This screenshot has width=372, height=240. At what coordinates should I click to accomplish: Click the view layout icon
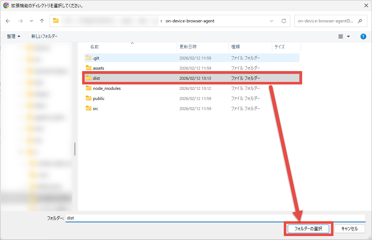click(x=341, y=36)
